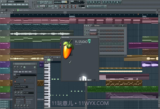Viewport: 160px width, 109px height.
Task: Open the playlist view shortcut icon
Action: coord(88,2)
